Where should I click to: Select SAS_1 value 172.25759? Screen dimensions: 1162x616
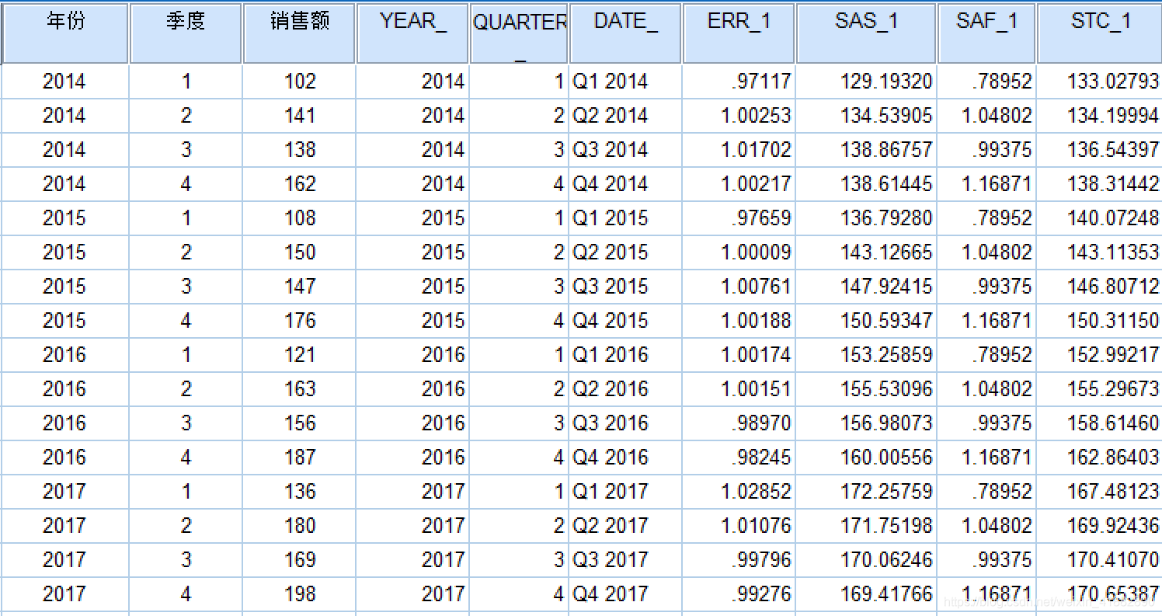[866, 492]
